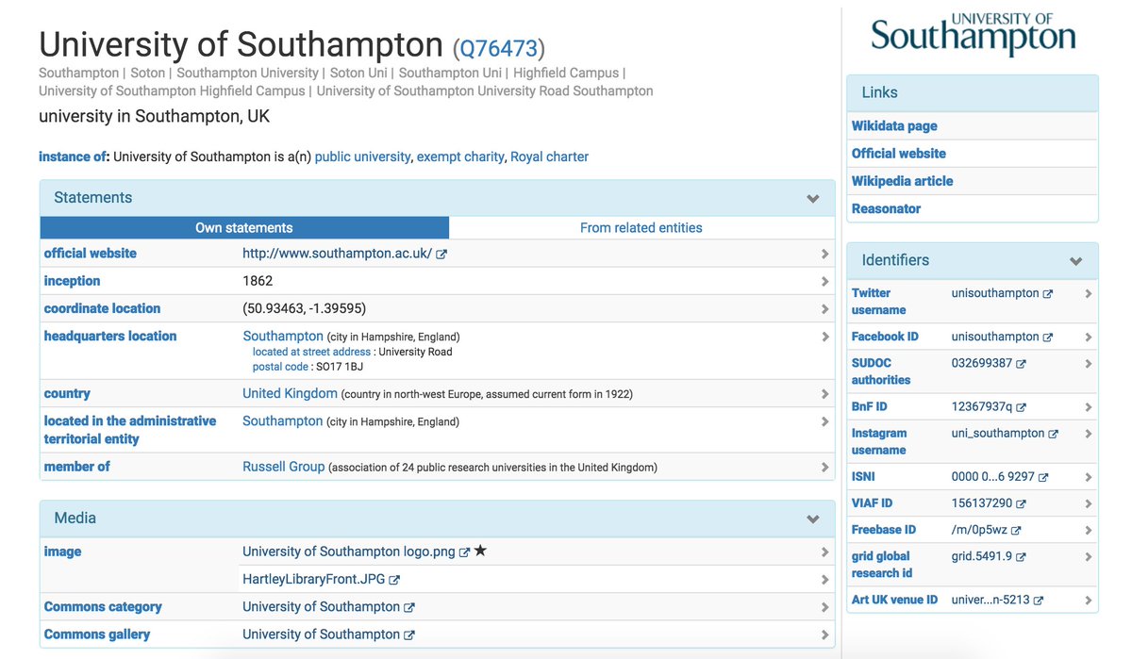
Task: Expand the member of row arrow
Action: tap(824, 467)
